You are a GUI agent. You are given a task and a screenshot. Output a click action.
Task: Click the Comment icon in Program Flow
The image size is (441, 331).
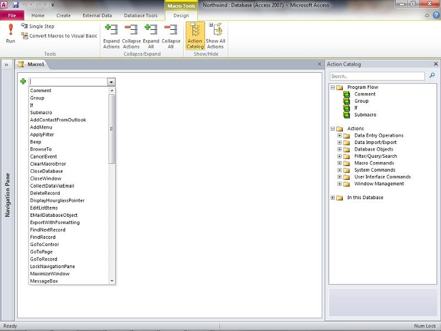tap(347, 94)
